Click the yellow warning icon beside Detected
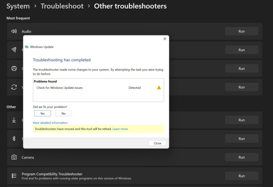 coord(159,88)
